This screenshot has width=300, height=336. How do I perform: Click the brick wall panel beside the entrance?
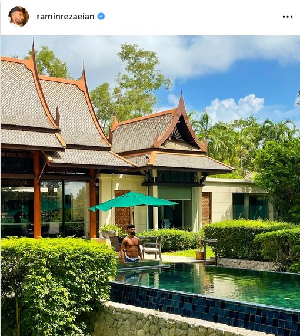206,209
